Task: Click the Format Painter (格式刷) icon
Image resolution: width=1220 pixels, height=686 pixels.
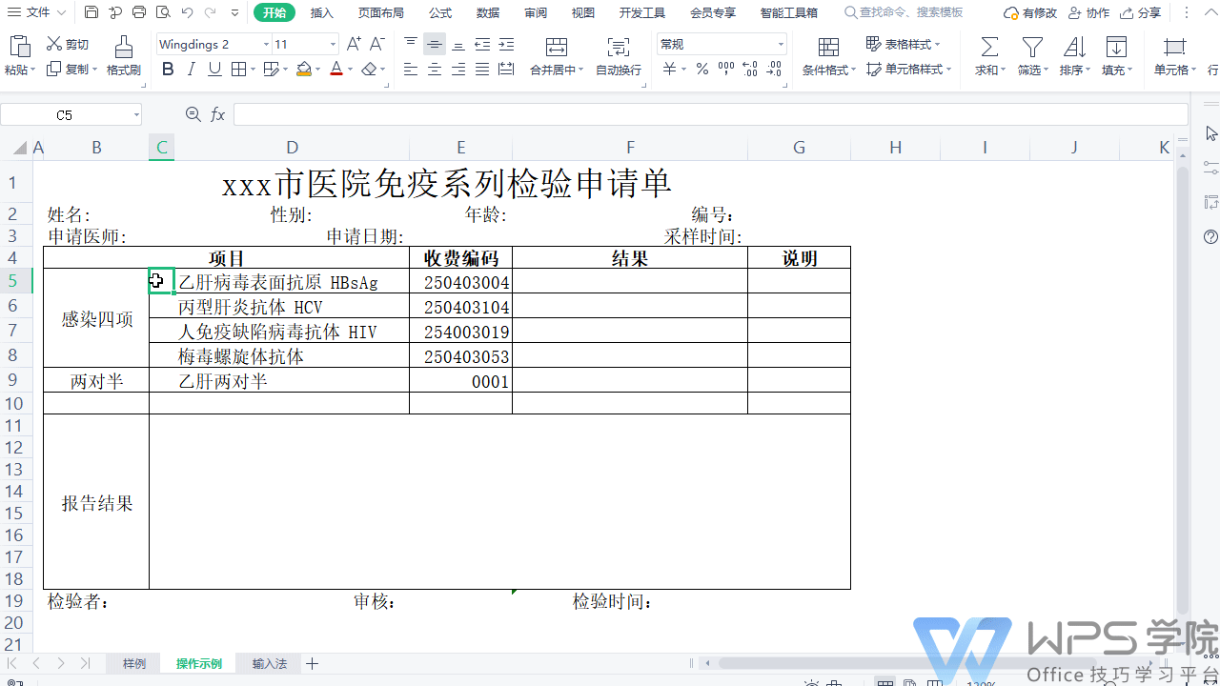Action: pos(123,48)
